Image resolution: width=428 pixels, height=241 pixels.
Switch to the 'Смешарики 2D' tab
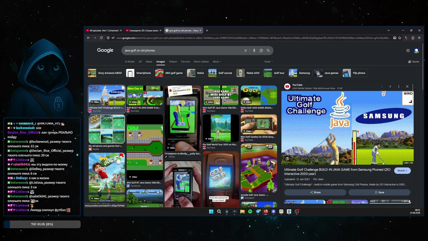(x=143, y=30)
